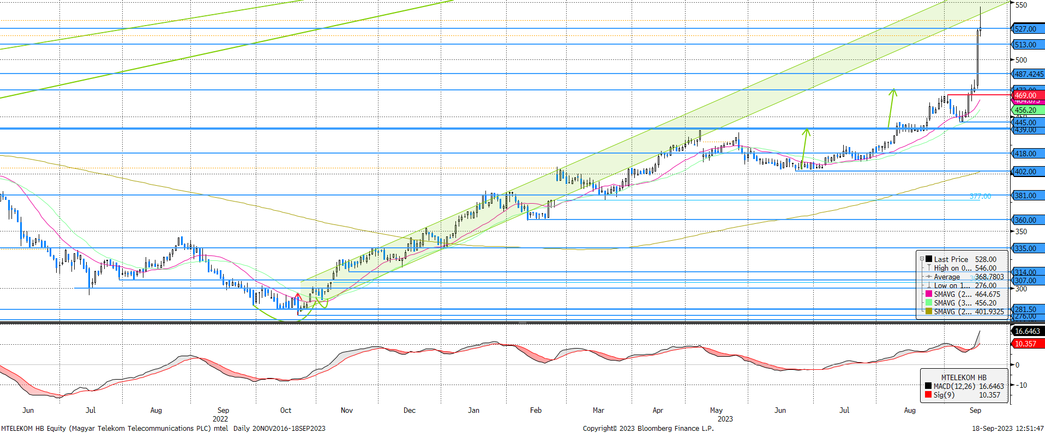Click the red 10.357 signal value tag

1028,344
